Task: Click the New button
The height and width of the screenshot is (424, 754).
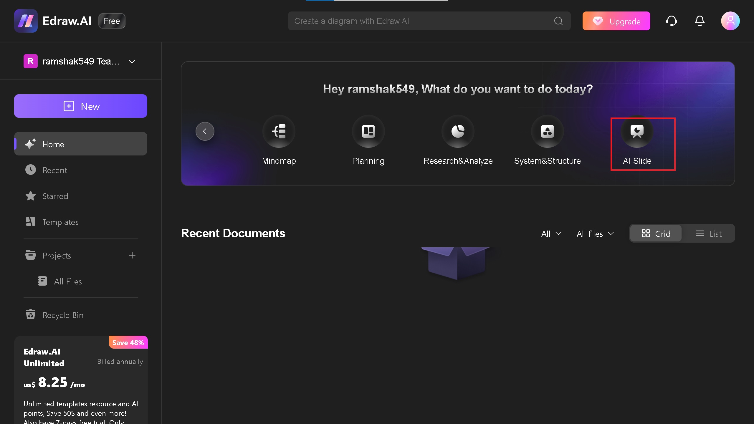Action: 81,106
